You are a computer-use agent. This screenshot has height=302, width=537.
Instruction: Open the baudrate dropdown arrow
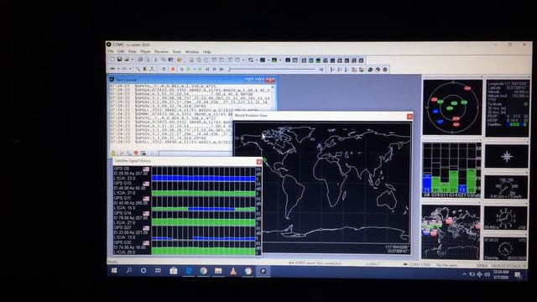tap(130, 69)
